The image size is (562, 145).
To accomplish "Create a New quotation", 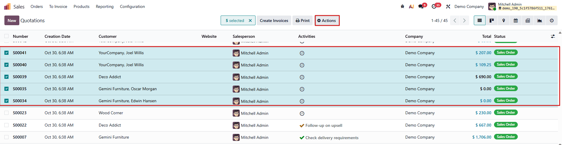I will pos(12,21).
